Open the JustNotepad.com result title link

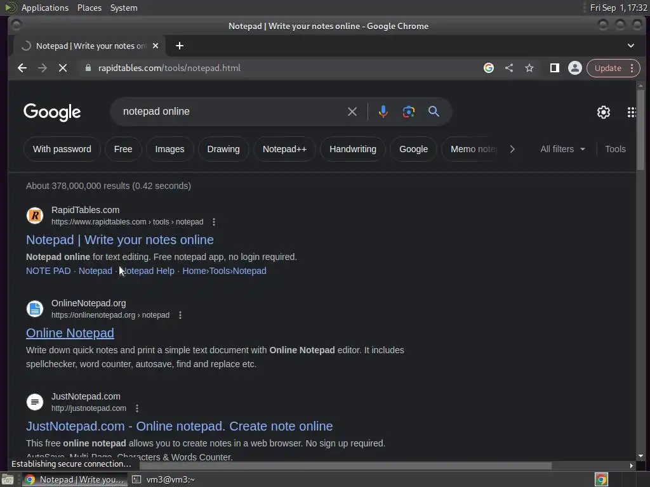pos(179,426)
